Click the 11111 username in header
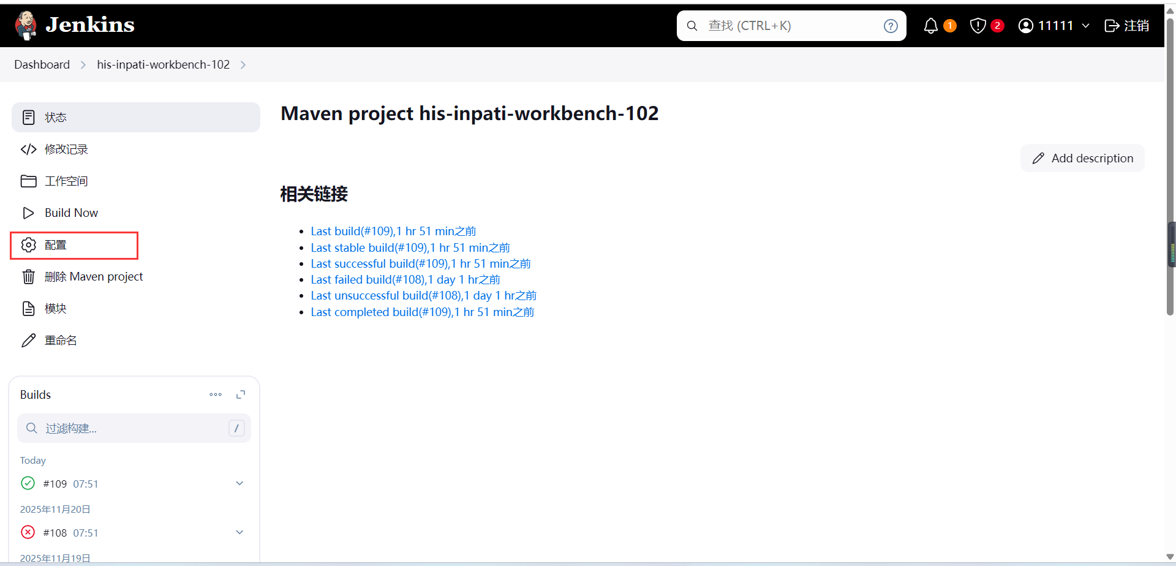The image size is (1176, 566). (x=1056, y=26)
